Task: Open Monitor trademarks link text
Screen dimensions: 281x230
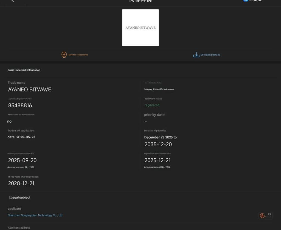Action: [78, 55]
